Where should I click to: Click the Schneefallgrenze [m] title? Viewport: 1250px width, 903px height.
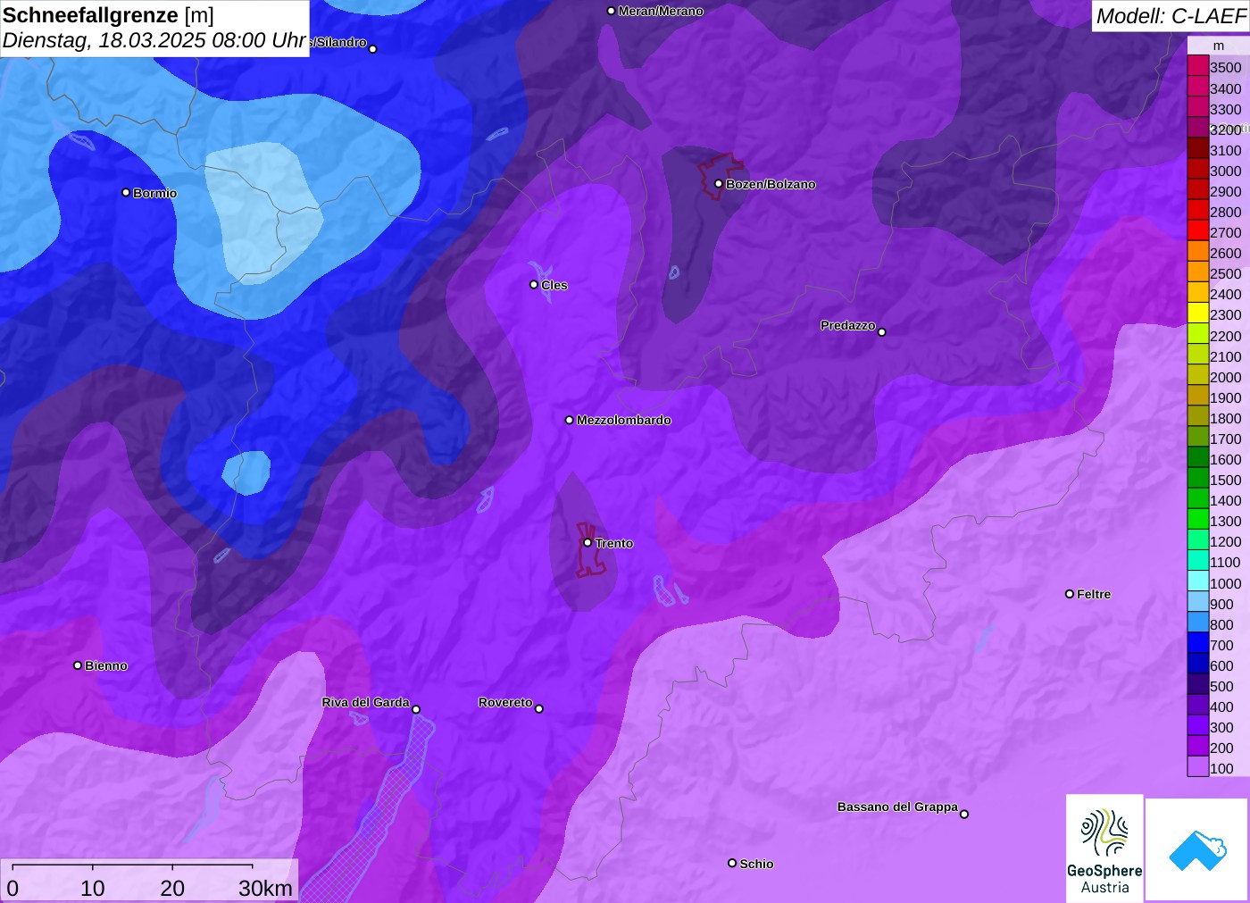coord(108,15)
